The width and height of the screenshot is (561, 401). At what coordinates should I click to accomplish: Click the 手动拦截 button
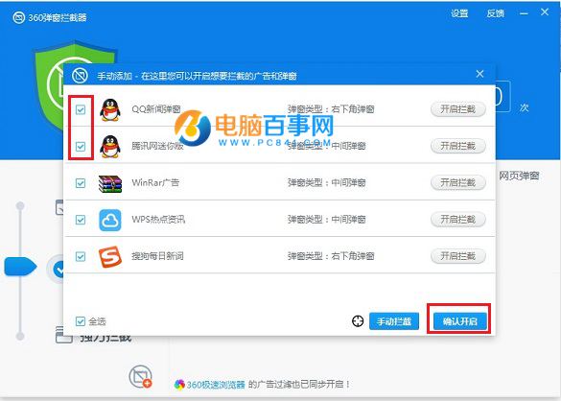tap(394, 321)
